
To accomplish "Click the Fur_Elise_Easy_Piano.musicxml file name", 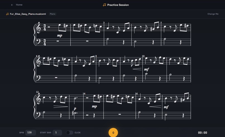I will (28, 14).
